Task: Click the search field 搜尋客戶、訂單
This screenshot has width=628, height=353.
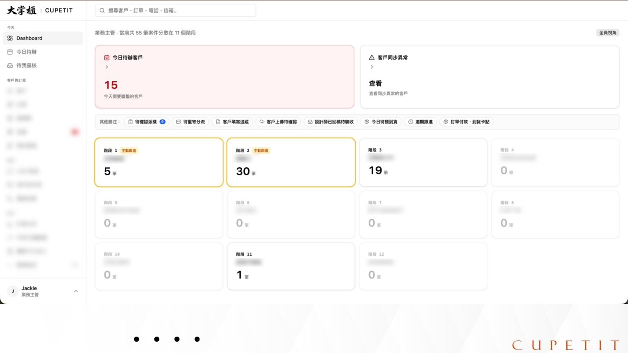Action: (x=175, y=11)
